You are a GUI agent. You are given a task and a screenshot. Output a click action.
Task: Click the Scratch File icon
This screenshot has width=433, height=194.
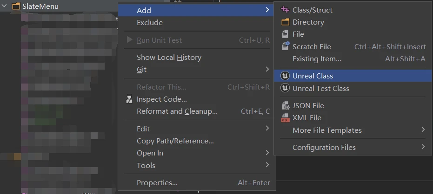[x=285, y=46]
